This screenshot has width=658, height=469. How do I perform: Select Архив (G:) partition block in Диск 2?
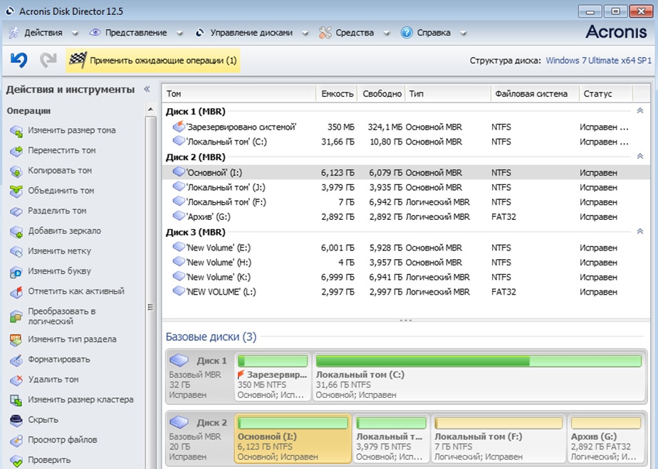pos(606,438)
